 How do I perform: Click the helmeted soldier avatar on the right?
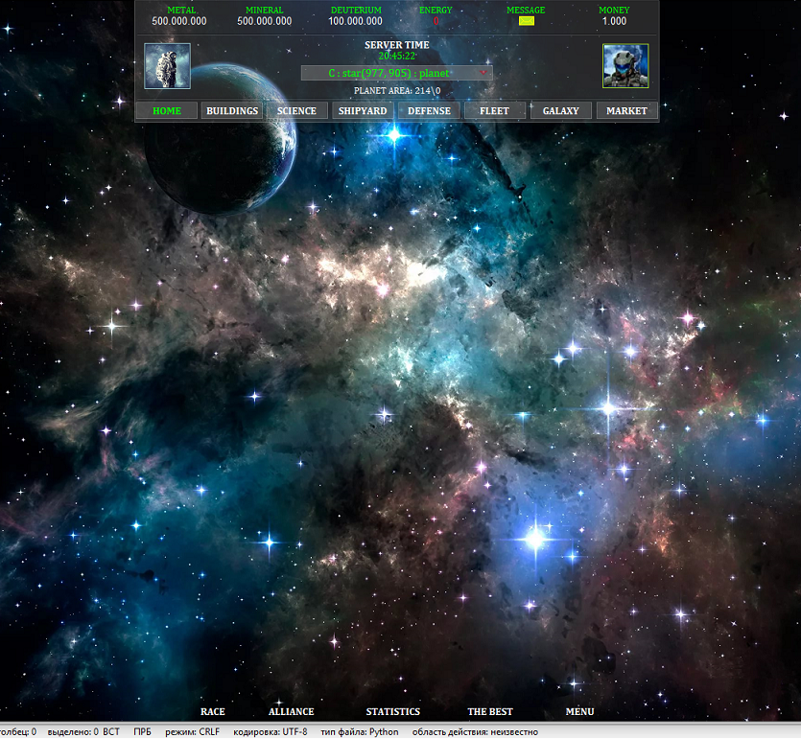(624, 66)
